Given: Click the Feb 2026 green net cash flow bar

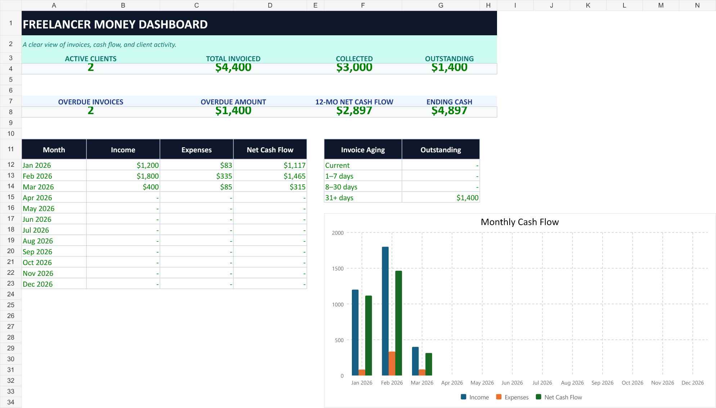Looking at the screenshot, I should point(399,323).
